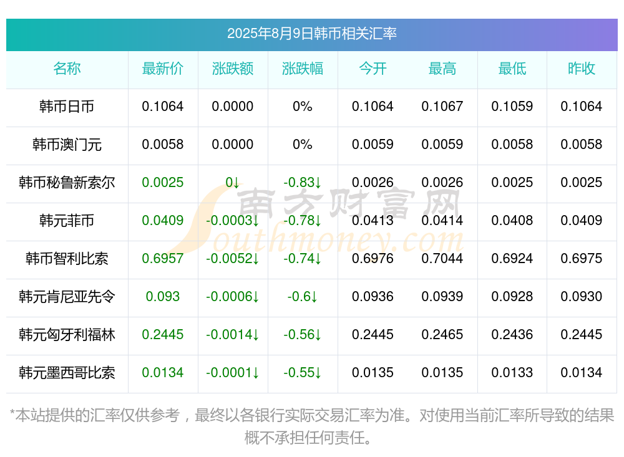Click high value 0.2465 for 匈牙利福林
Screen dimensions: 624x457
coord(442,335)
